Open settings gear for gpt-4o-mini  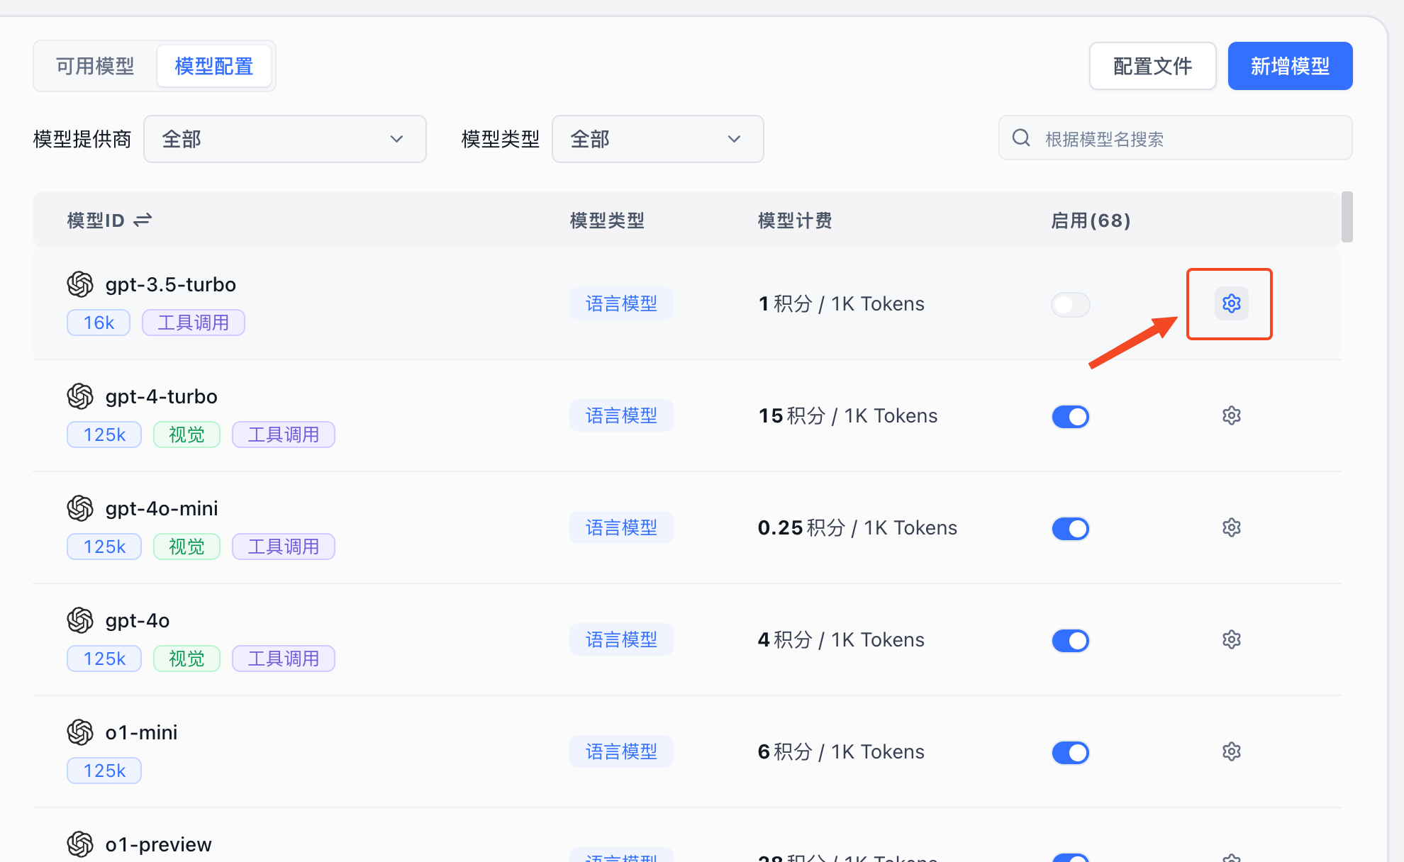click(1231, 527)
